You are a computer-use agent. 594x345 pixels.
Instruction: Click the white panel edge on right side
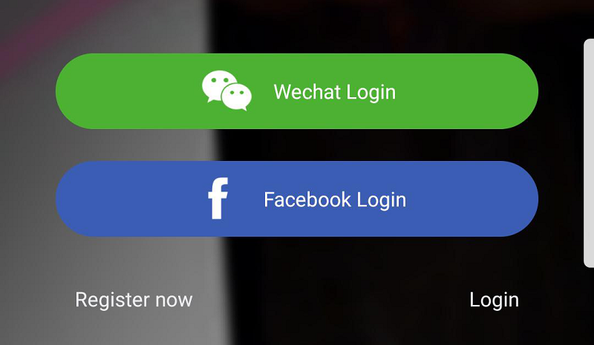589,154
